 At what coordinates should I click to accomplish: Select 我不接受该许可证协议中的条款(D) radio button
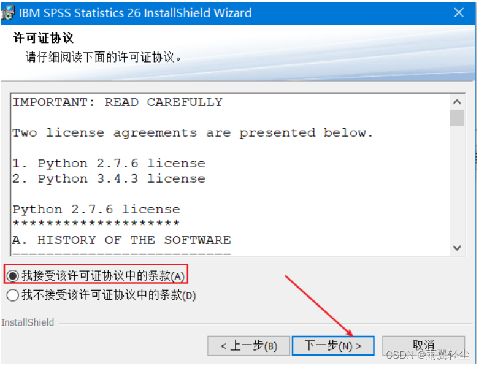coord(13,295)
